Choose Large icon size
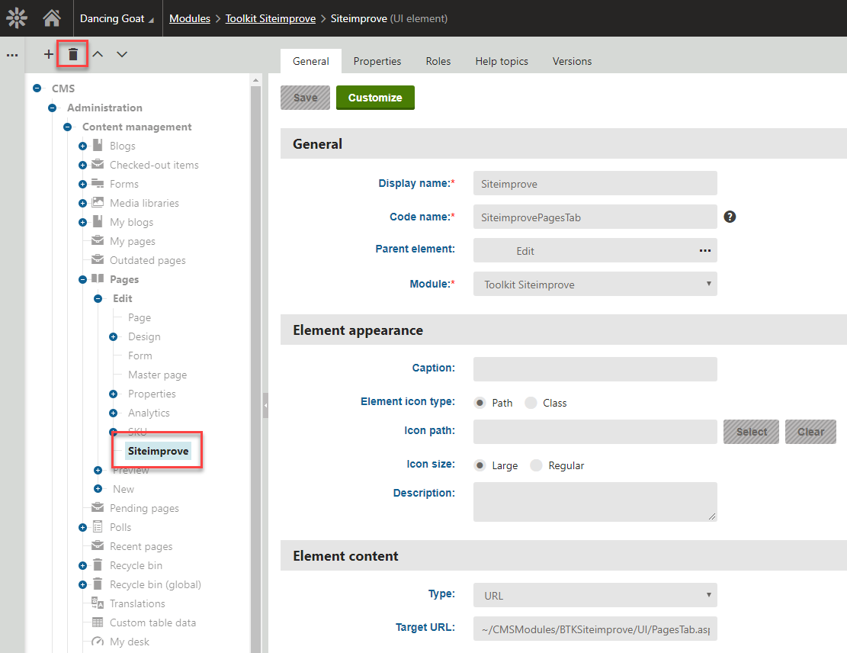847x653 pixels. click(x=480, y=465)
